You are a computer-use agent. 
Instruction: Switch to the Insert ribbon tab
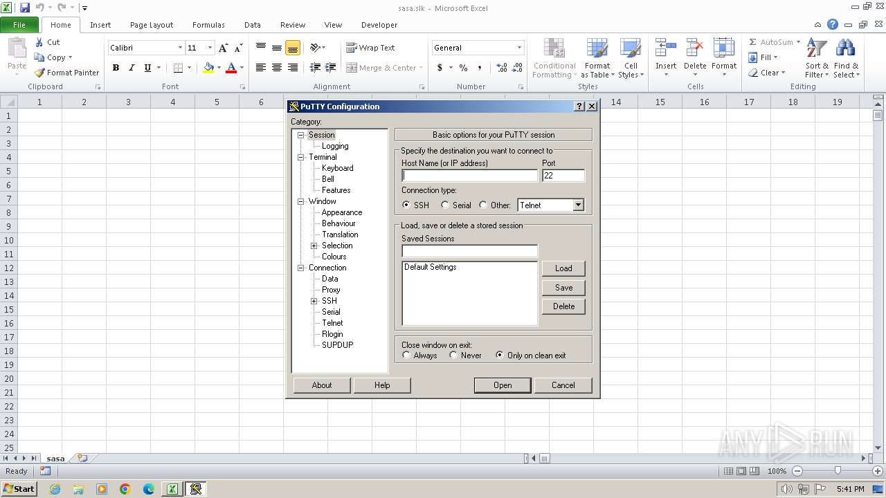click(x=100, y=25)
